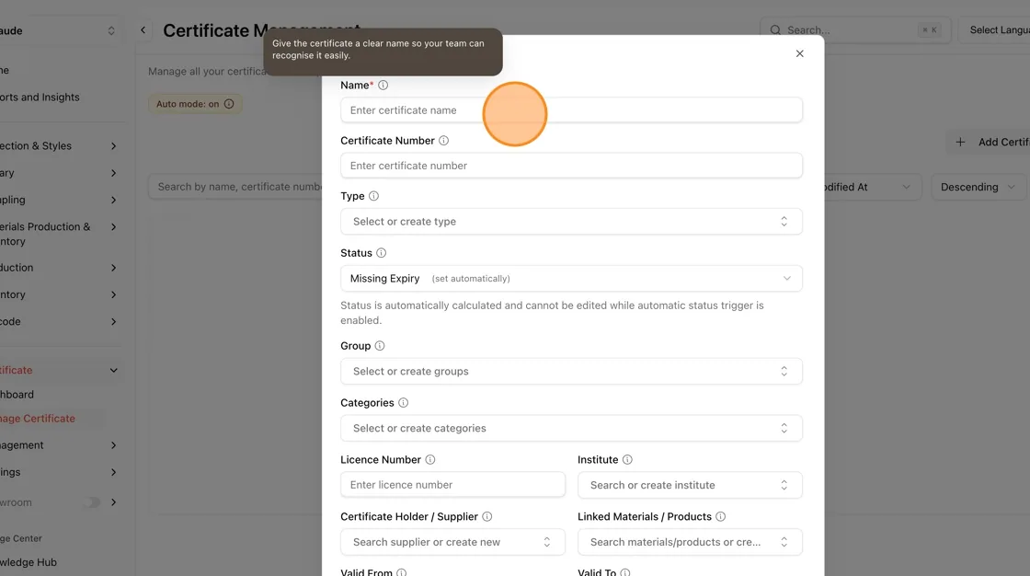Open the Search materials/products dropdown
Screen dimensions: 1030x576
point(690,543)
